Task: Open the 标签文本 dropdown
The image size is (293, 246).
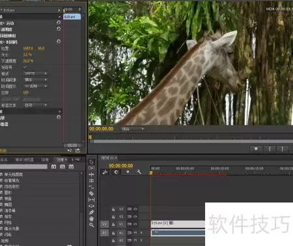Action: (x=35, y=105)
